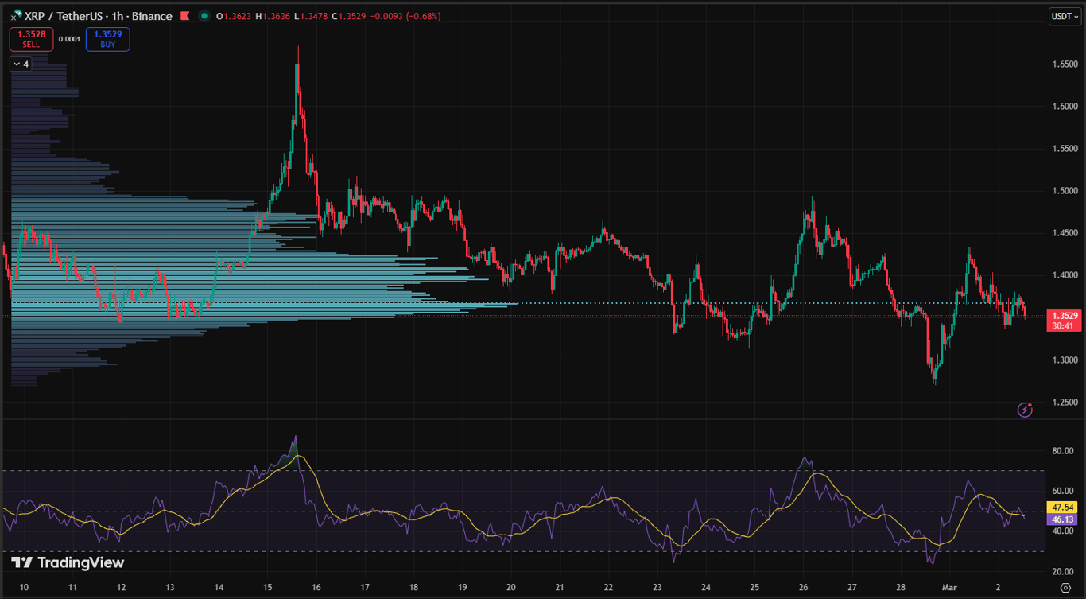
Task: Click the date 19 on time axis
Action: tap(462, 588)
